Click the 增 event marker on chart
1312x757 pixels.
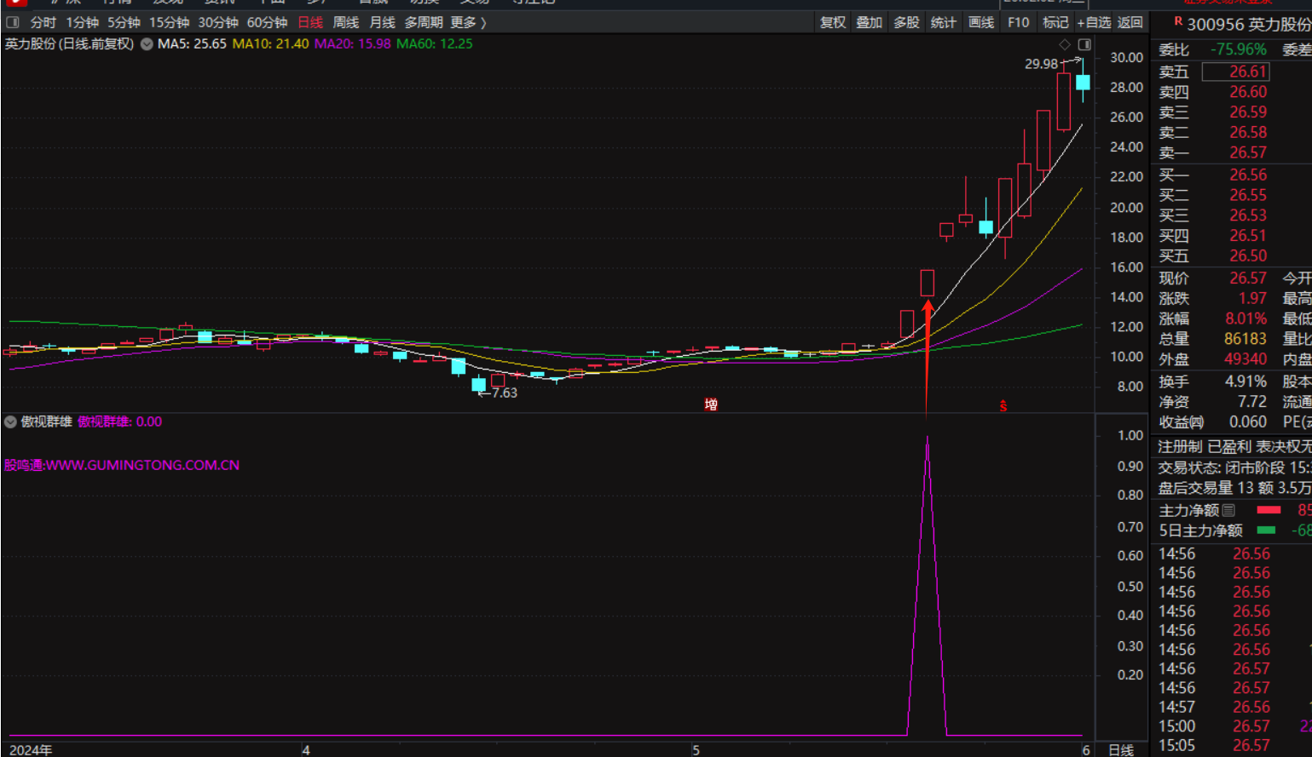[711, 404]
